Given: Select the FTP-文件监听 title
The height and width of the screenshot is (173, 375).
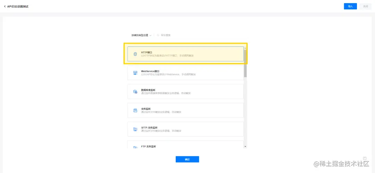Looking at the screenshot, I should click(149, 146).
